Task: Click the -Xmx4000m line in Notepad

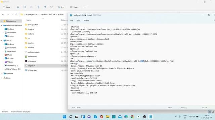Action: click(x=75, y=90)
